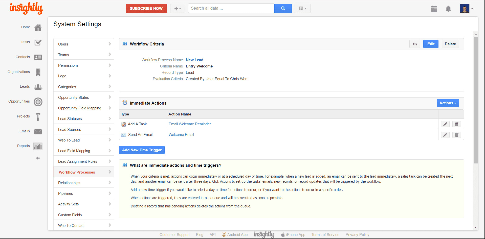Image resolution: width=485 pixels, height=239 pixels.
Task: Open the Email Welcome Reminder link
Action: coord(190,124)
